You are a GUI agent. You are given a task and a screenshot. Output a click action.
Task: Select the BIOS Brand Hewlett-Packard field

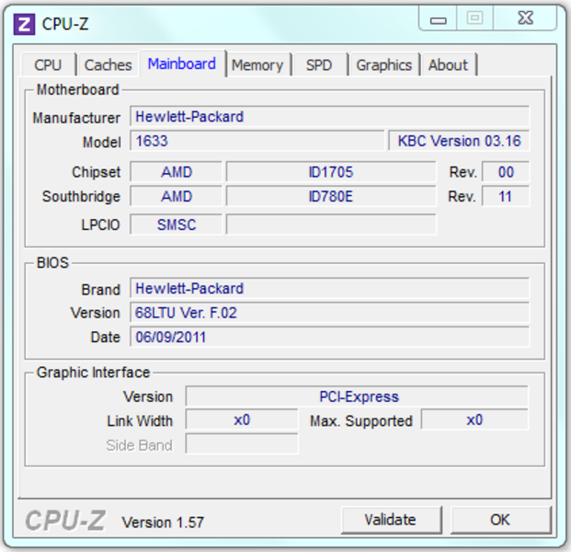point(329,289)
